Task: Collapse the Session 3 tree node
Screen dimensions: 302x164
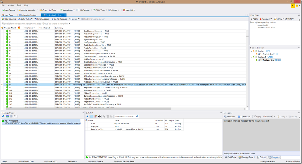Action: coord(251,57)
